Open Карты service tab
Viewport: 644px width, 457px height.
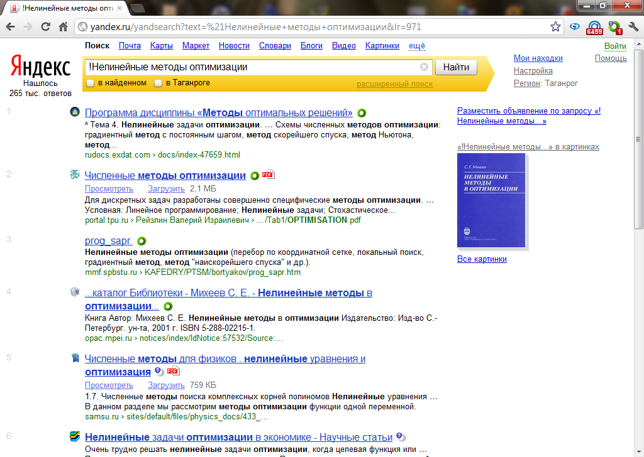(162, 46)
